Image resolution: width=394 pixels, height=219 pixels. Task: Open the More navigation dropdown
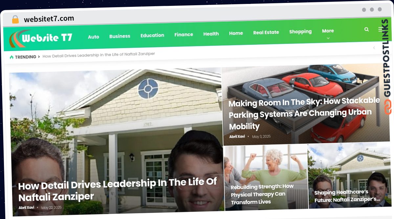pyautogui.click(x=328, y=31)
